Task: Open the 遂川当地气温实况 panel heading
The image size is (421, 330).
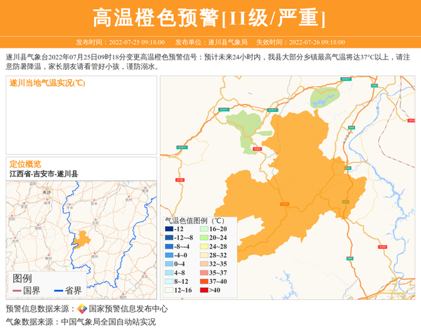Action: click(48, 83)
